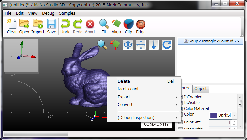Minimize the MoNo.Studio window
Screen dimensions: 247x140
click(x=216, y=3)
